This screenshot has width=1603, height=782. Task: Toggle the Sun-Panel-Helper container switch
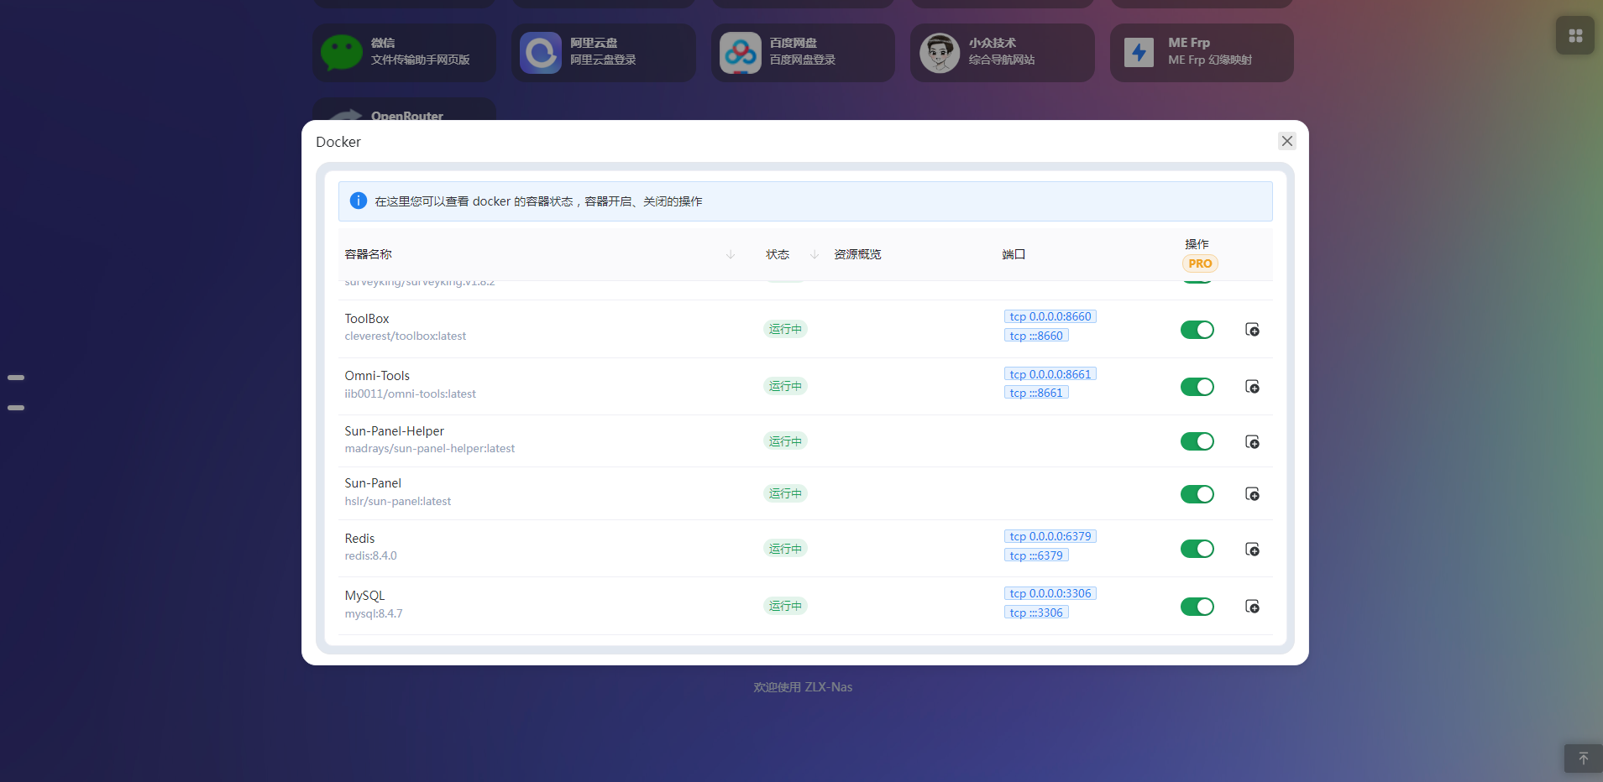point(1197,441)
